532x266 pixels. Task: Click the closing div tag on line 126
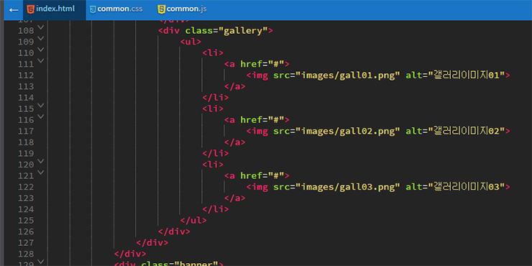pyautogui.click(x=174, y=231)
